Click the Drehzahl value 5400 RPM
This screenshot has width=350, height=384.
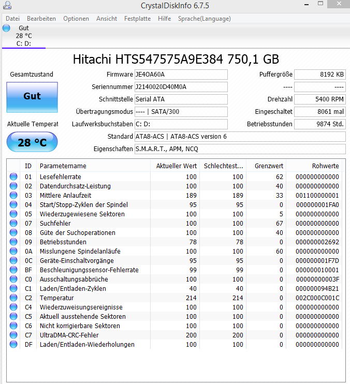(320, 99)
